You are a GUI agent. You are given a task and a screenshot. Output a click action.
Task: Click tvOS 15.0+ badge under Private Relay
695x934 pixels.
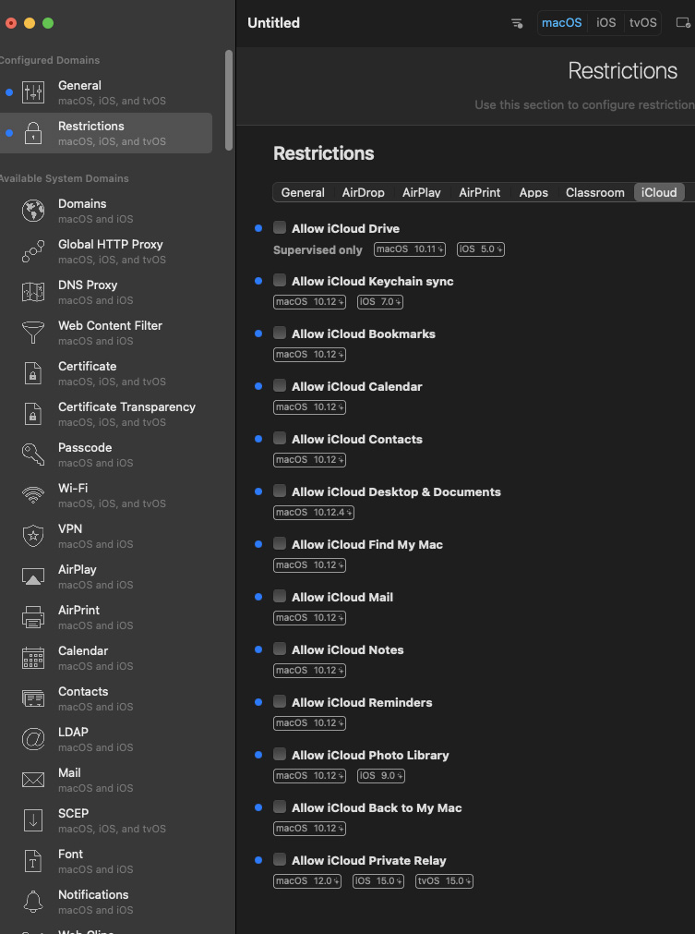click(x=444, y=881)
